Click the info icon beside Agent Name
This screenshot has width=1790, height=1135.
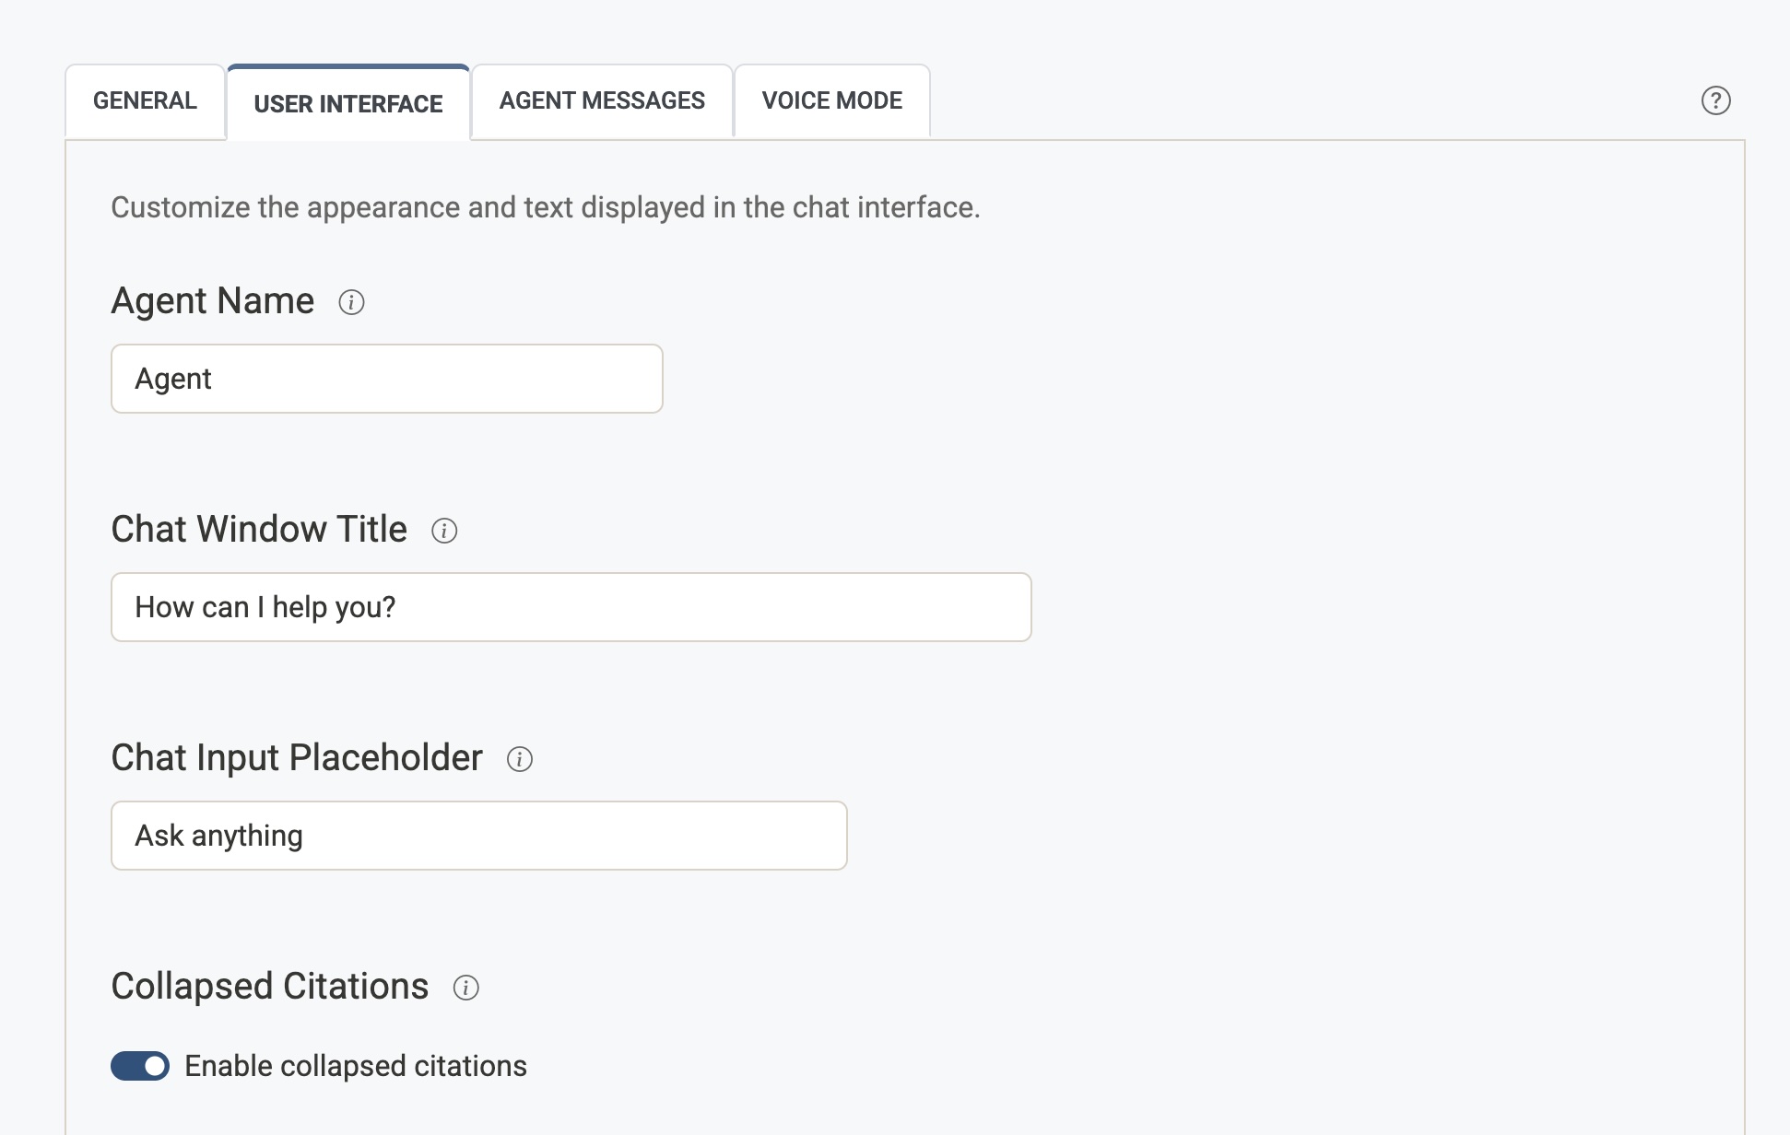point(351,302)
